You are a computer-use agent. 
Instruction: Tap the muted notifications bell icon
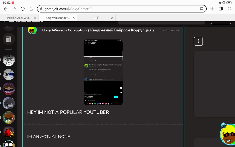point(220,3)
